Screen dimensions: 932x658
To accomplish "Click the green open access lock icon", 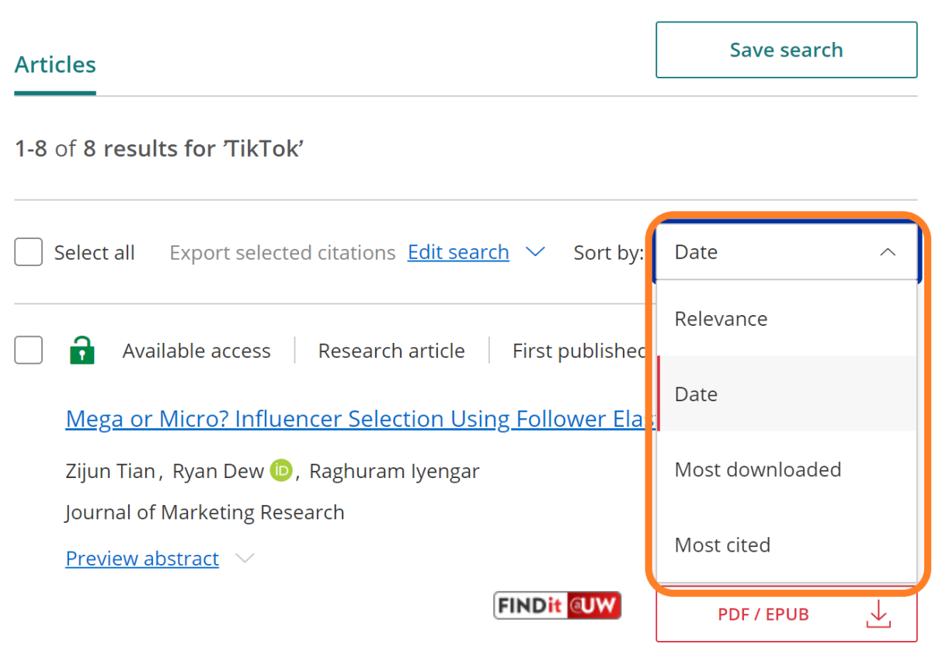I will (x=82, y=350).
